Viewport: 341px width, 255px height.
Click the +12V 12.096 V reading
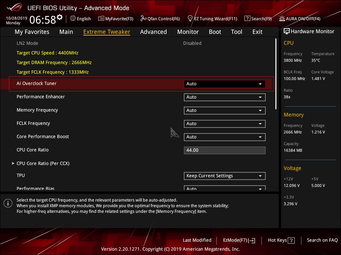click(292, 185)
